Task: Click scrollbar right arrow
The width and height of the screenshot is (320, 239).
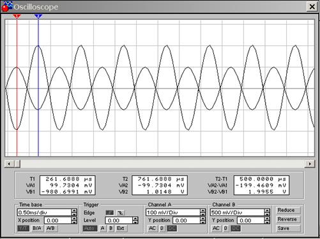Action: tap(310, 164)
